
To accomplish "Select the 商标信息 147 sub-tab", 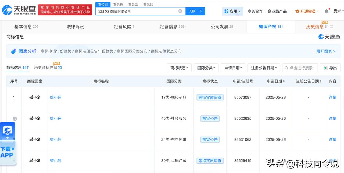I will (x=17, y=68).
